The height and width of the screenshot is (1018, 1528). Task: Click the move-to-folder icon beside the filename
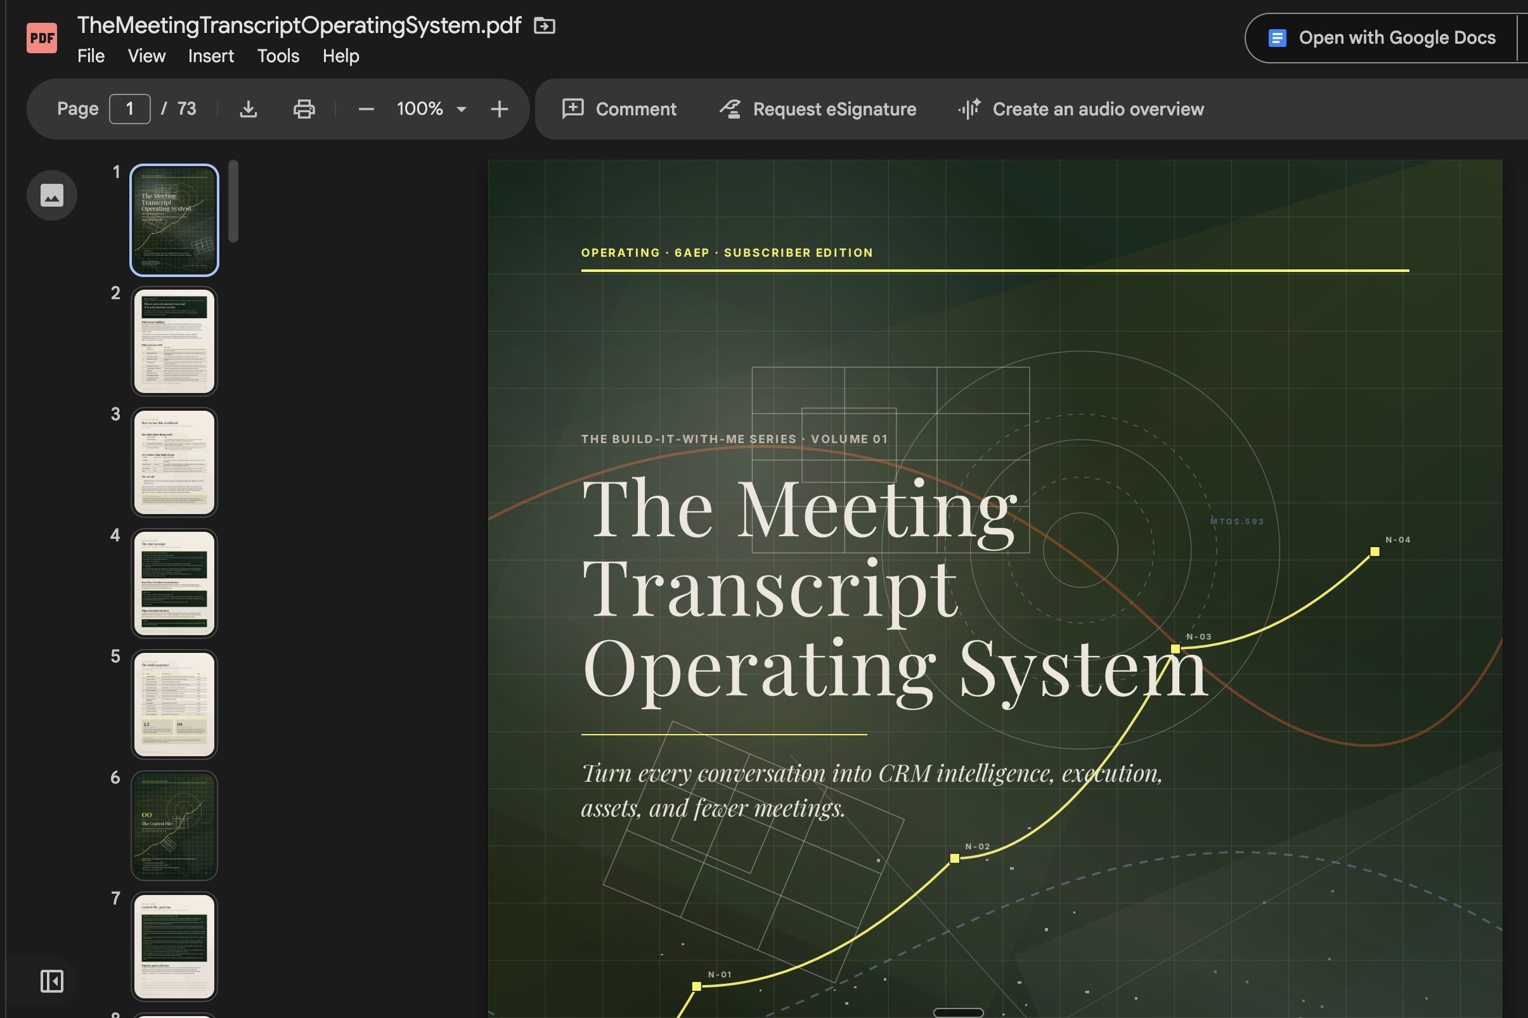544,26
